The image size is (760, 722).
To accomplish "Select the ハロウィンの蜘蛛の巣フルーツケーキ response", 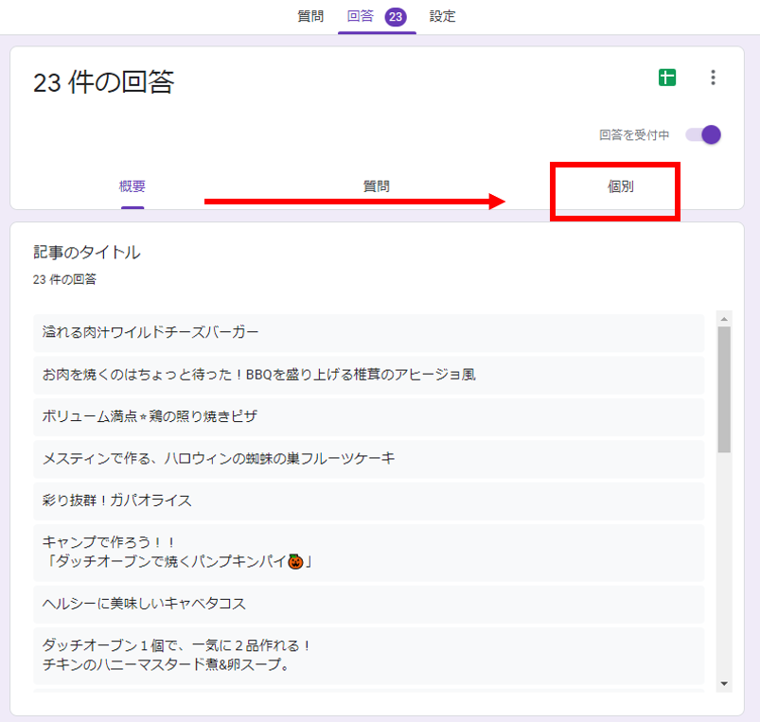I will coord(368,458).
